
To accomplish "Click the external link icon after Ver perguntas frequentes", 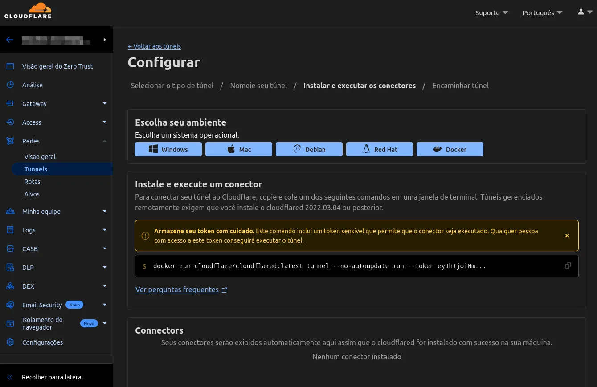I will click(x=225, y=290).
